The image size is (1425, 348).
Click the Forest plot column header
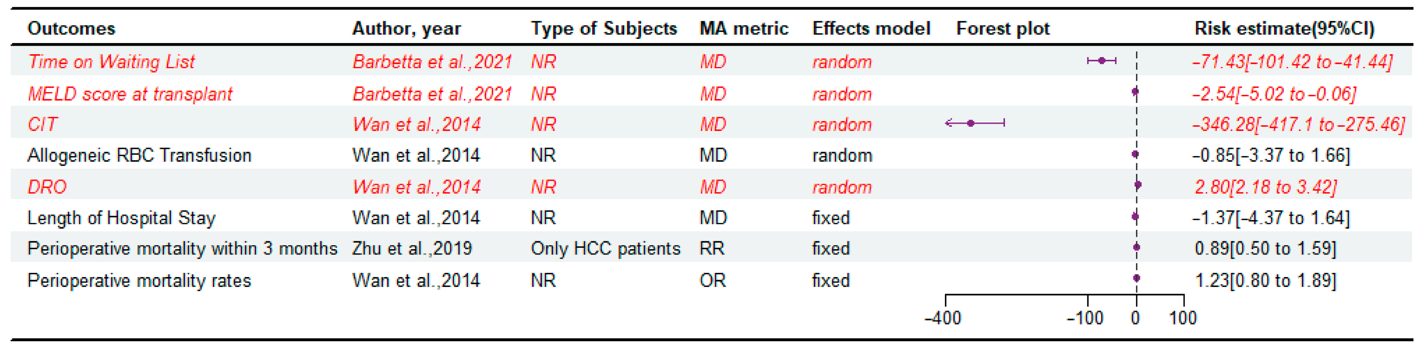(1002, 28)
